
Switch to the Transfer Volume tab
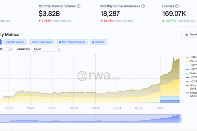coord(15,42)
